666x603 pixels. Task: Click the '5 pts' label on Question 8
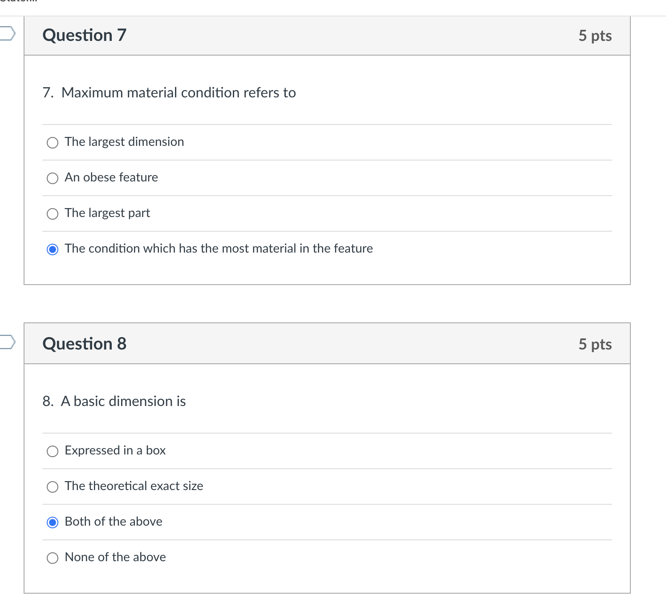pyautogui.click(x=595, y=344)
